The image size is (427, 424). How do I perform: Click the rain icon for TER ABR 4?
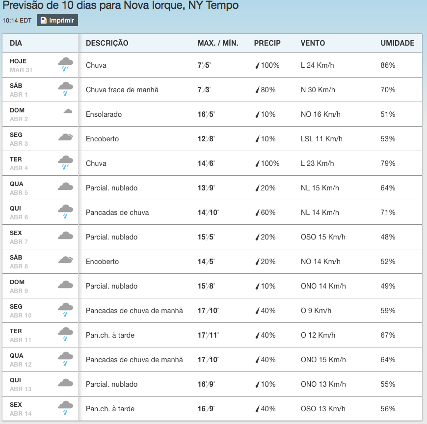(65, 162)
